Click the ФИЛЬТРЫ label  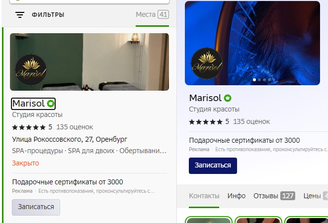pyautogui.click(x=48, y=15)
